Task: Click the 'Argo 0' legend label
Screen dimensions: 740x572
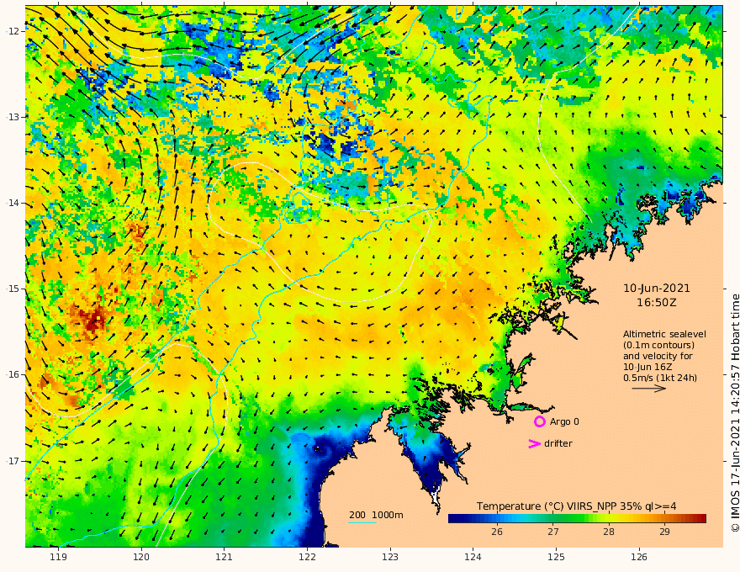Action: coord(564,421)
